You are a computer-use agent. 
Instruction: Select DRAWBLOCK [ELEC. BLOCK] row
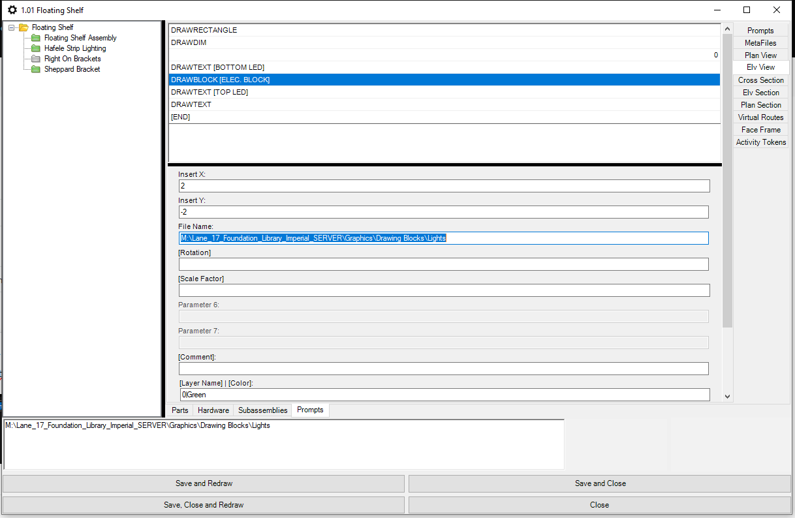coord(444,80)
